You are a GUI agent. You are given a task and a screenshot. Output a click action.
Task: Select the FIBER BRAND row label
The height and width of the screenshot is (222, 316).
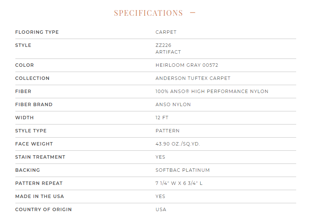[34, 105]
